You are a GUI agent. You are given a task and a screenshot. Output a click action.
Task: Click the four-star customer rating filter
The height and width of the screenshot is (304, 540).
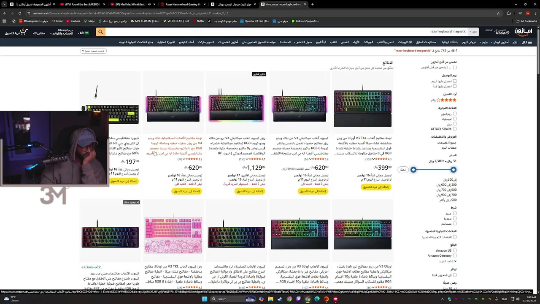[x=443, y=100]
